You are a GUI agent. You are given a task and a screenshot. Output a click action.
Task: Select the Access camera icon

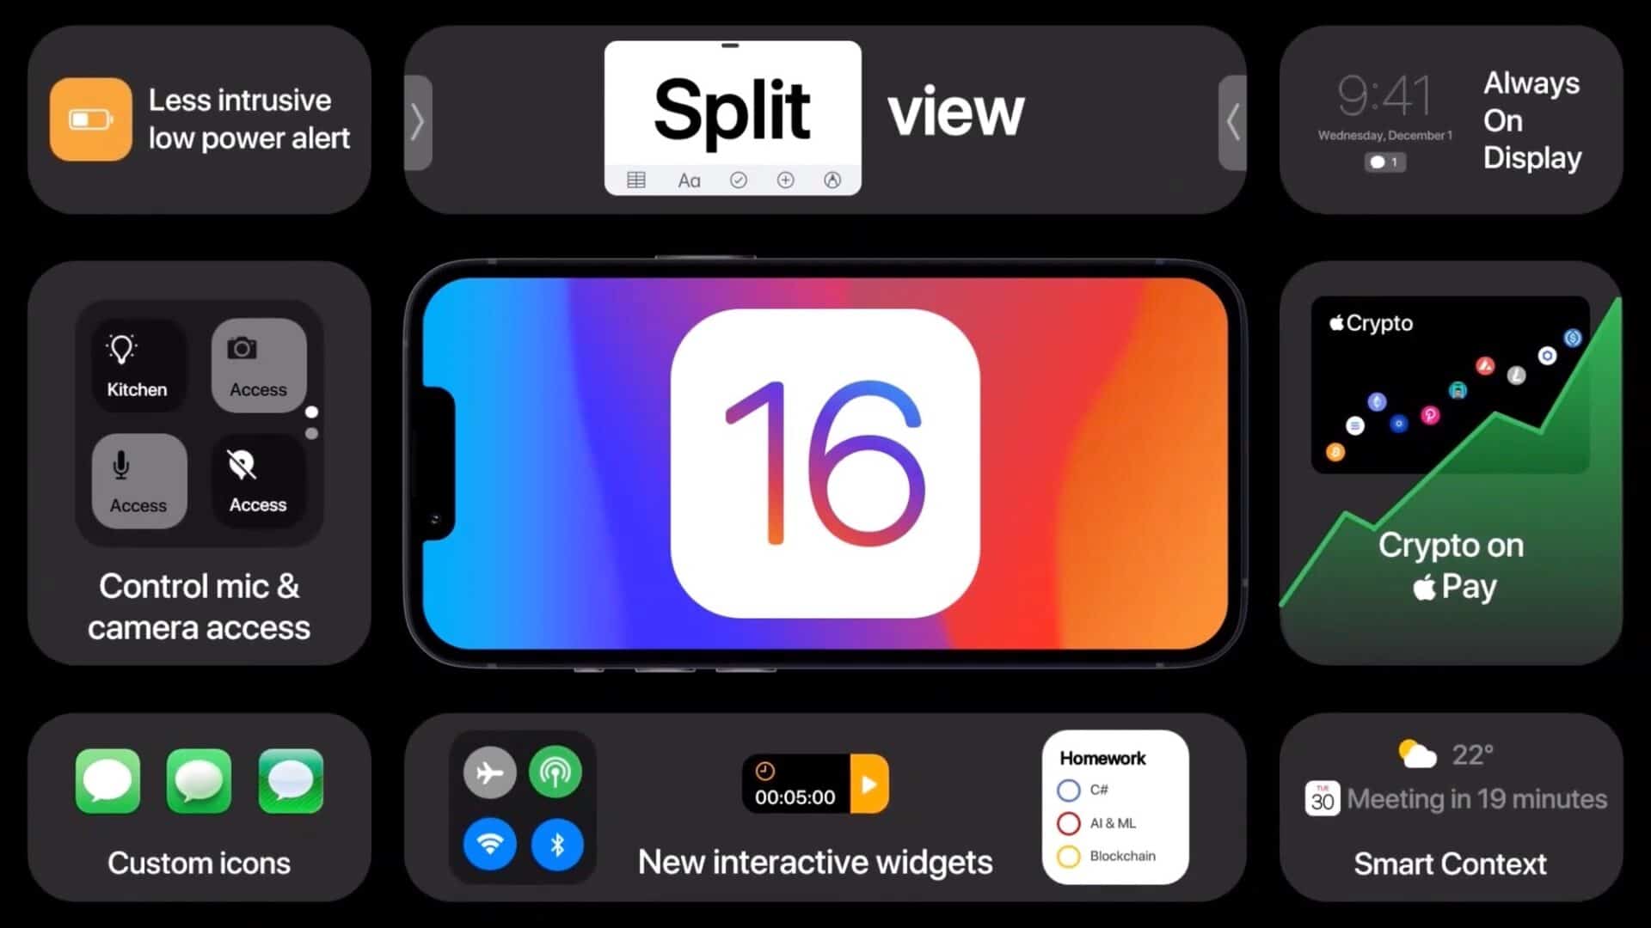(253, 363)
